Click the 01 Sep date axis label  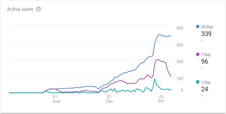(109, 99)
